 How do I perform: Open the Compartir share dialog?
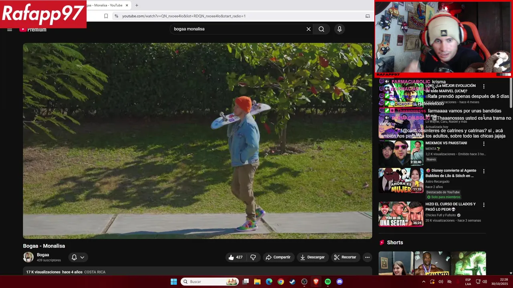click(x=278, y=257)
